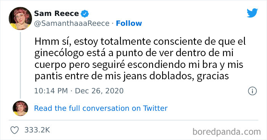Click the word "ginecólogo" in tweet
Image resolution: width=267 pixels, height=140 pixels.
point(59,53)
